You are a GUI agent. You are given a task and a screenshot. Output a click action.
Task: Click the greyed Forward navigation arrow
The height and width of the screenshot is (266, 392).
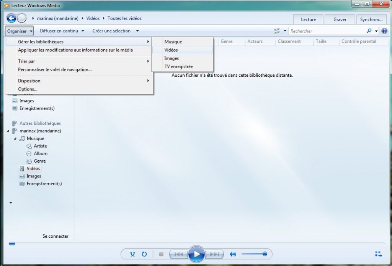coord(22,18)
